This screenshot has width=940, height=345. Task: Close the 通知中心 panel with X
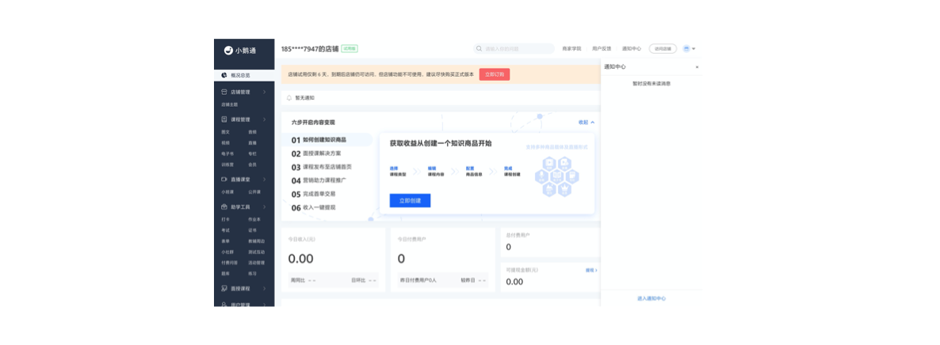[x=697, y=67]
